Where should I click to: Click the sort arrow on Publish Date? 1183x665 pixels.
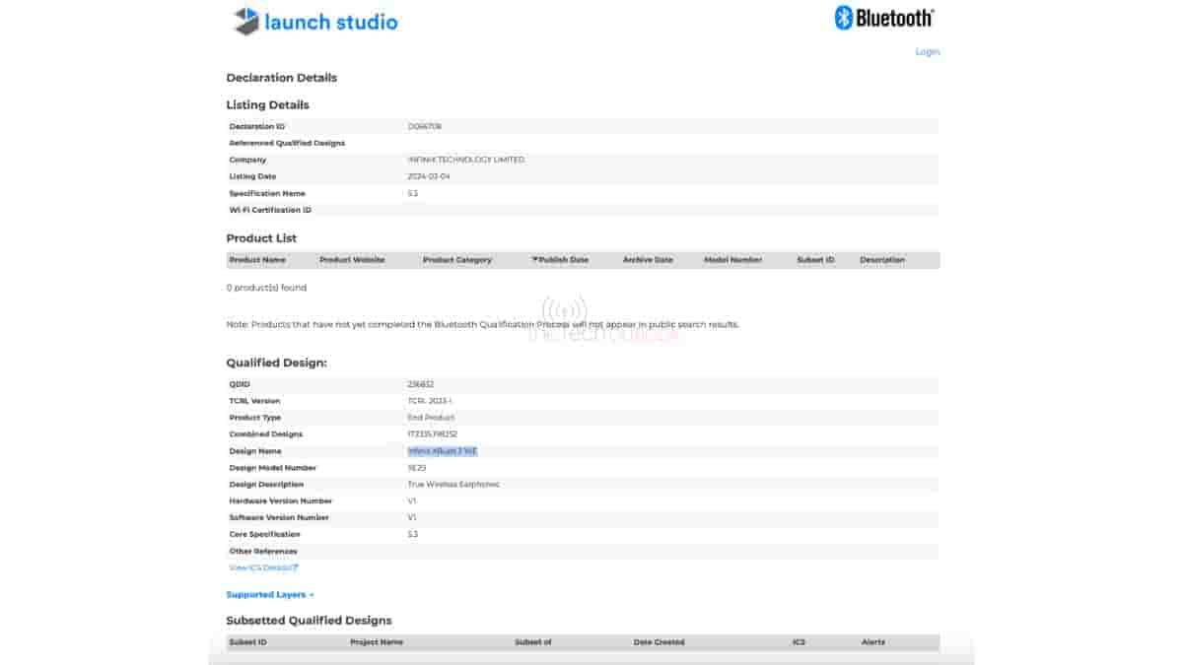point(535,260)
